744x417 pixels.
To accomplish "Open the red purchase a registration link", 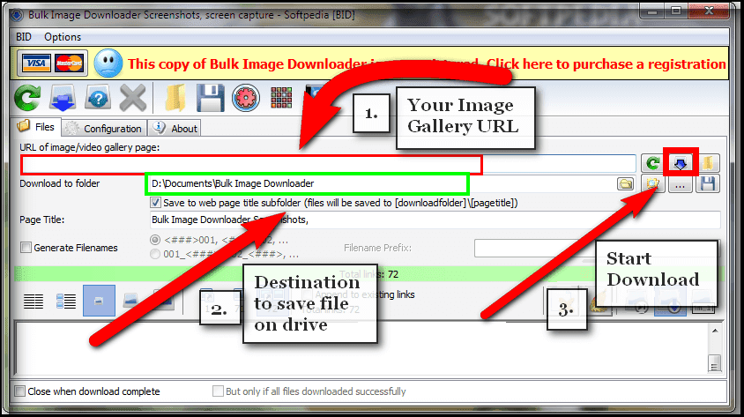I will coord(426,64).
